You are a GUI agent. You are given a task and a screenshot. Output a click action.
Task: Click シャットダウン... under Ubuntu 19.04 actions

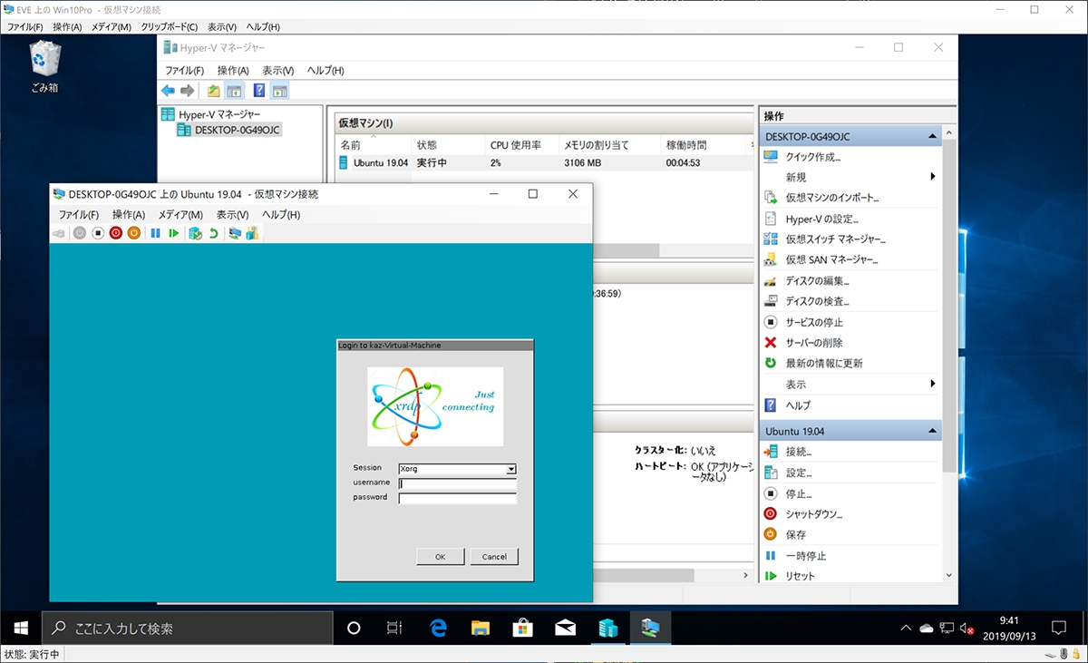point(813,514)
